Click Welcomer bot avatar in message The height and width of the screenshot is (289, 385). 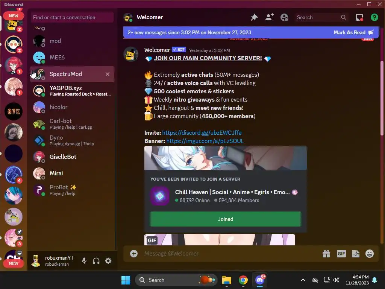pos(130,54)
